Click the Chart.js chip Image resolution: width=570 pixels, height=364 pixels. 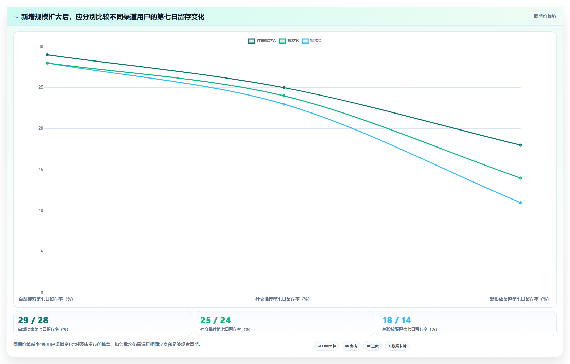click(x=326, y=346)
